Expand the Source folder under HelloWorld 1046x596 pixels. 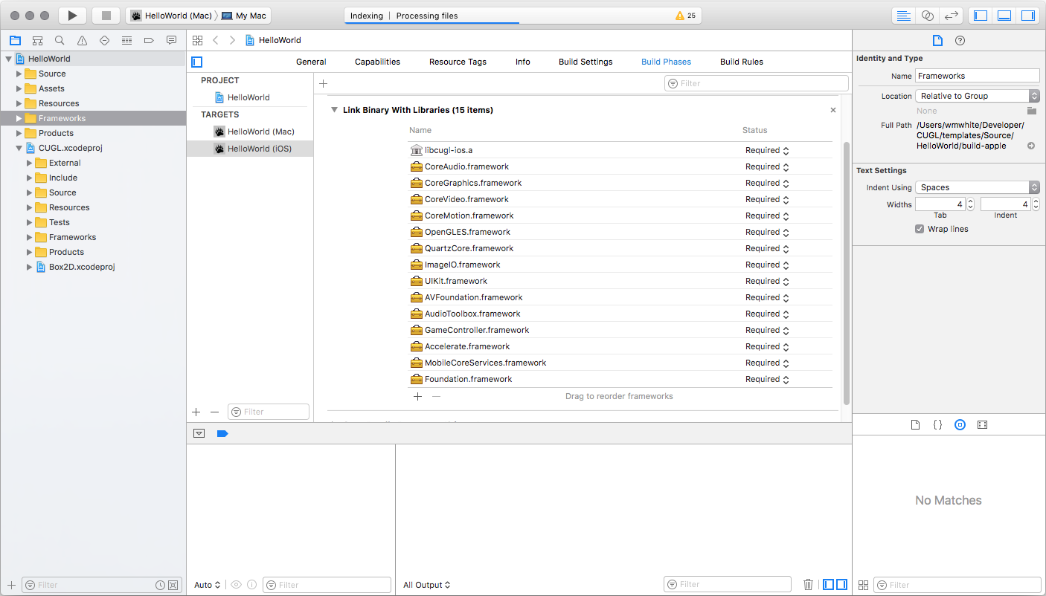click(19, 74)
